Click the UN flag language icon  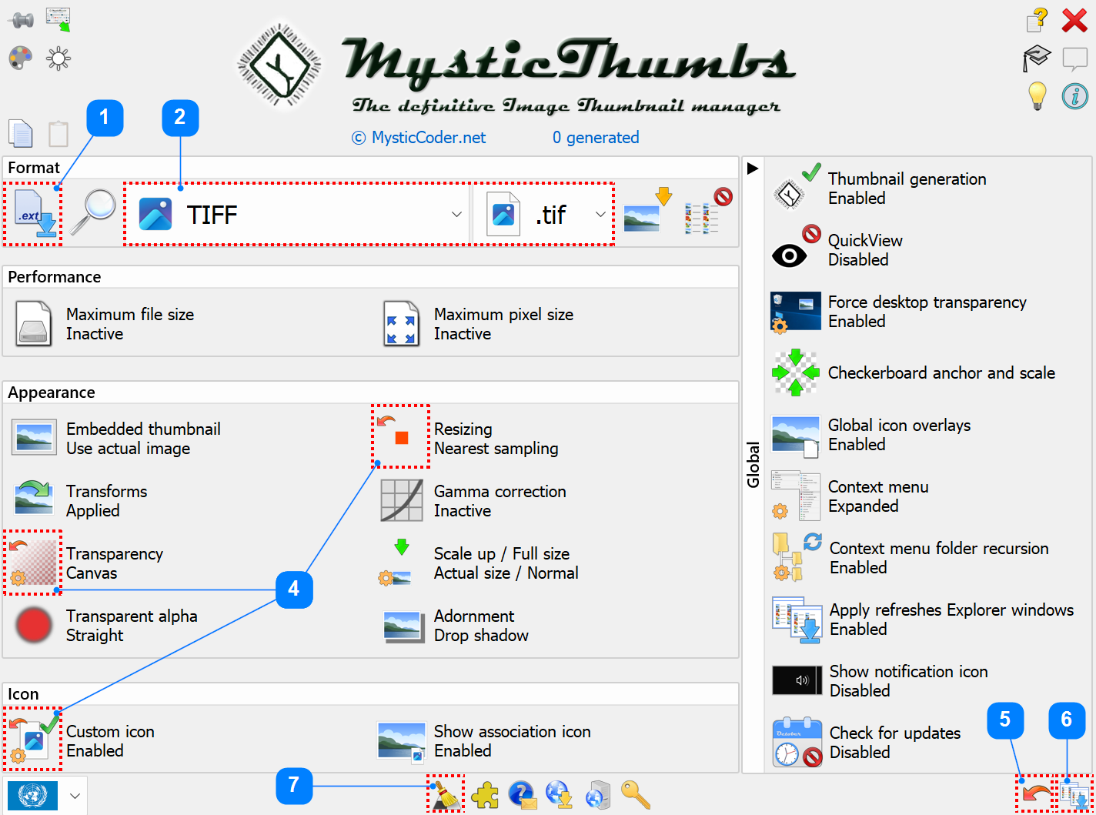(x=32, y=796)
